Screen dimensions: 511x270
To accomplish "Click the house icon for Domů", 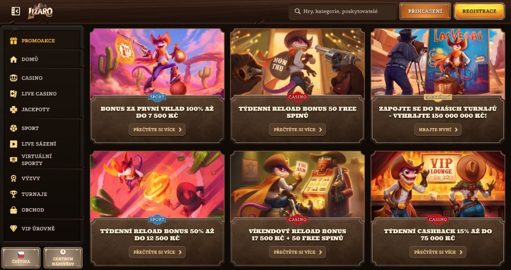I will click(13, 59).
